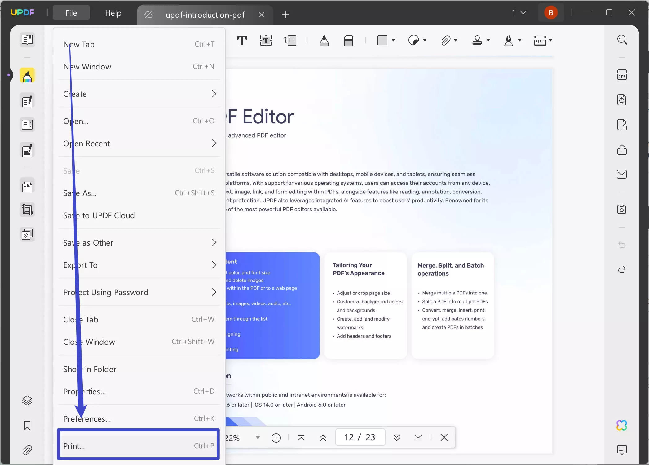Open the Export To submenu

[x=139, y=265]
